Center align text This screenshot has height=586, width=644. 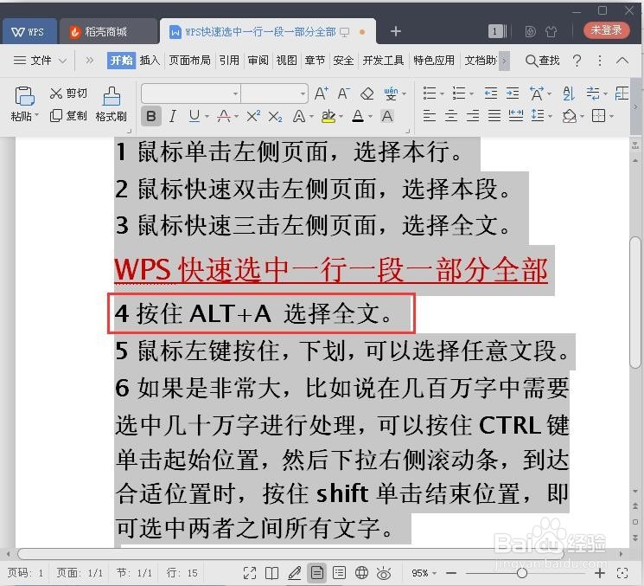[451, 116]
